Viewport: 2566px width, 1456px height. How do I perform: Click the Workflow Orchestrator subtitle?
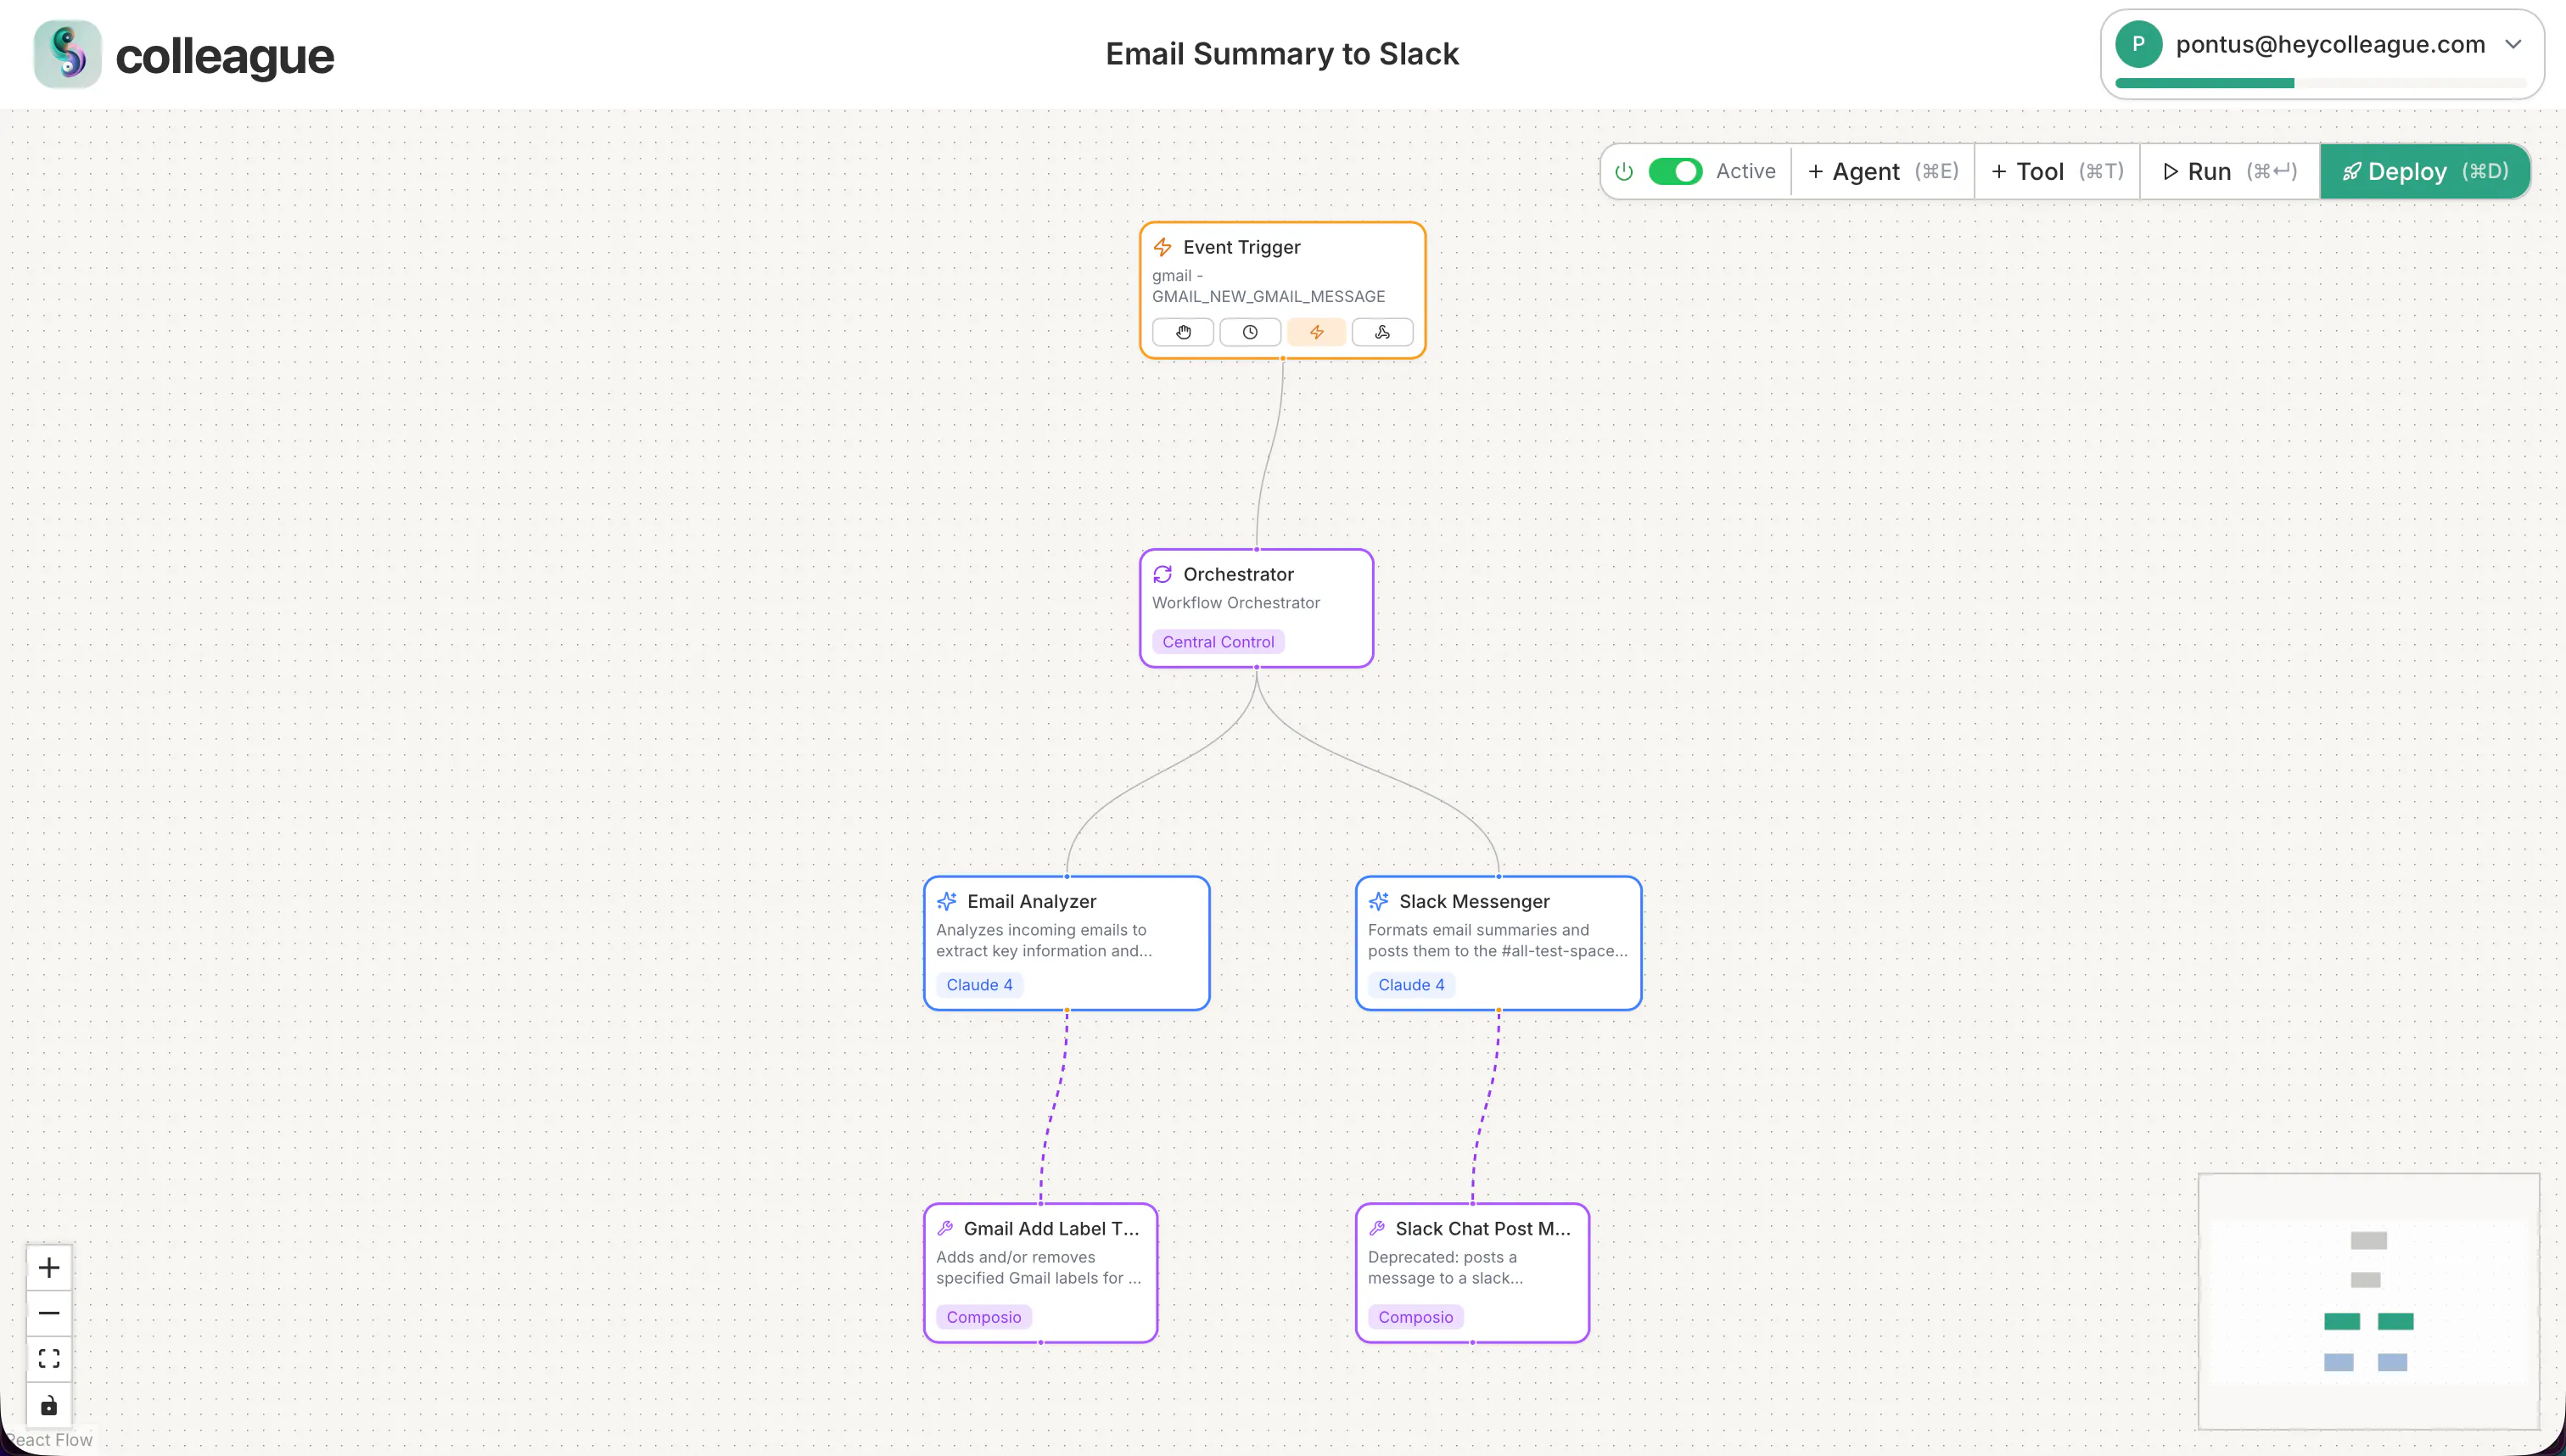pos(1236,602)
